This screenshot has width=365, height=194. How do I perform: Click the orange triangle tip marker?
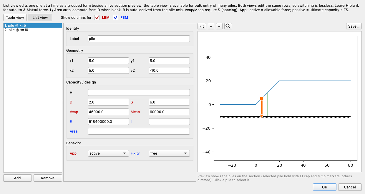tap(262, 116)
